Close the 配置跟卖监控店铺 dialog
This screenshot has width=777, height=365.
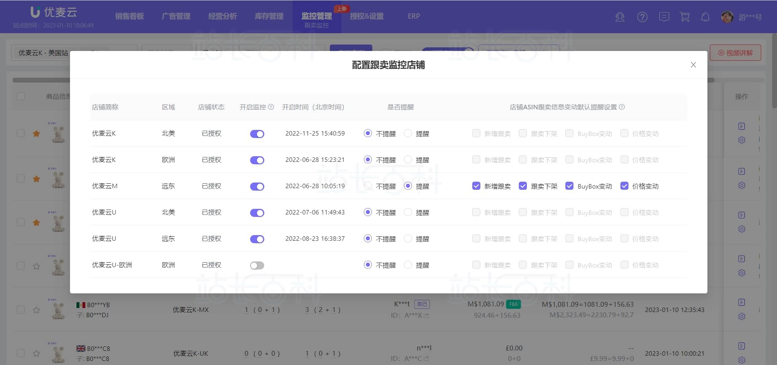coord(693,65)
